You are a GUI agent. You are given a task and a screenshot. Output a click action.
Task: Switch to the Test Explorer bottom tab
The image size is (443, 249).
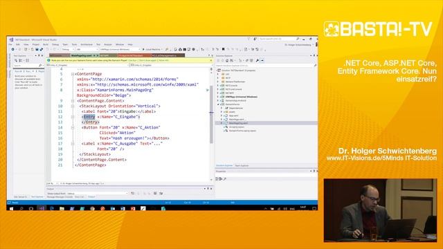coord(37,197)
